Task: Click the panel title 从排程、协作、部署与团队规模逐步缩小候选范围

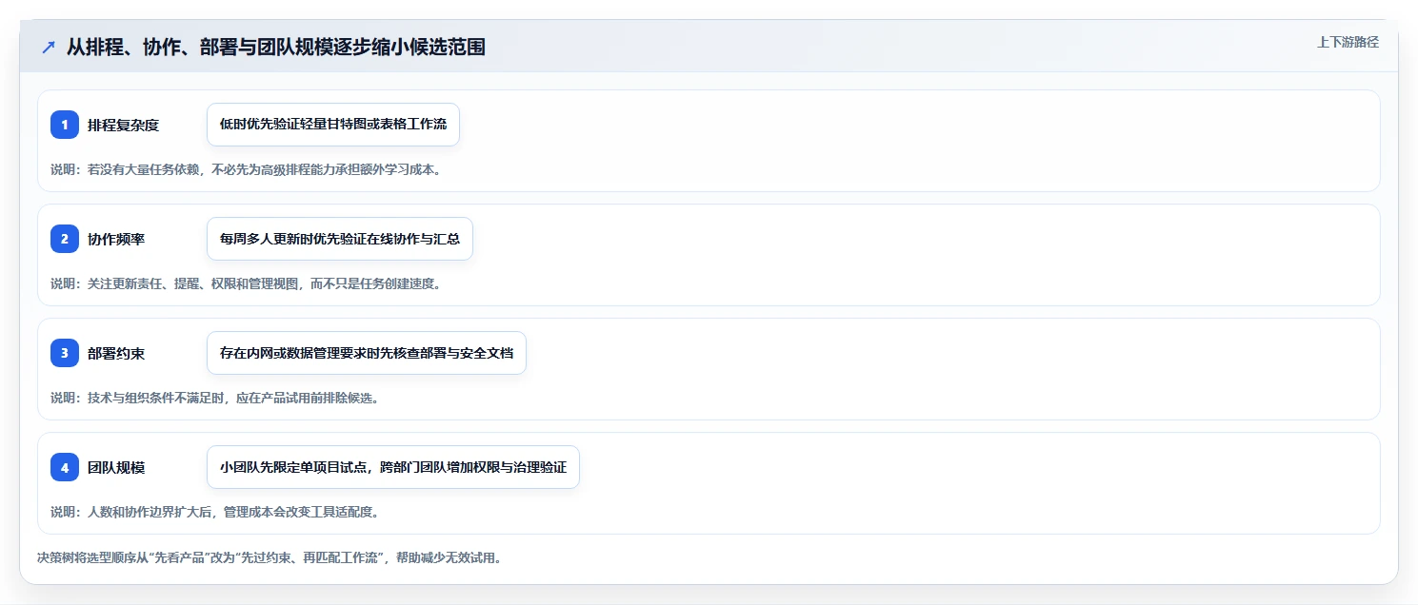Action: pos(276,48)
